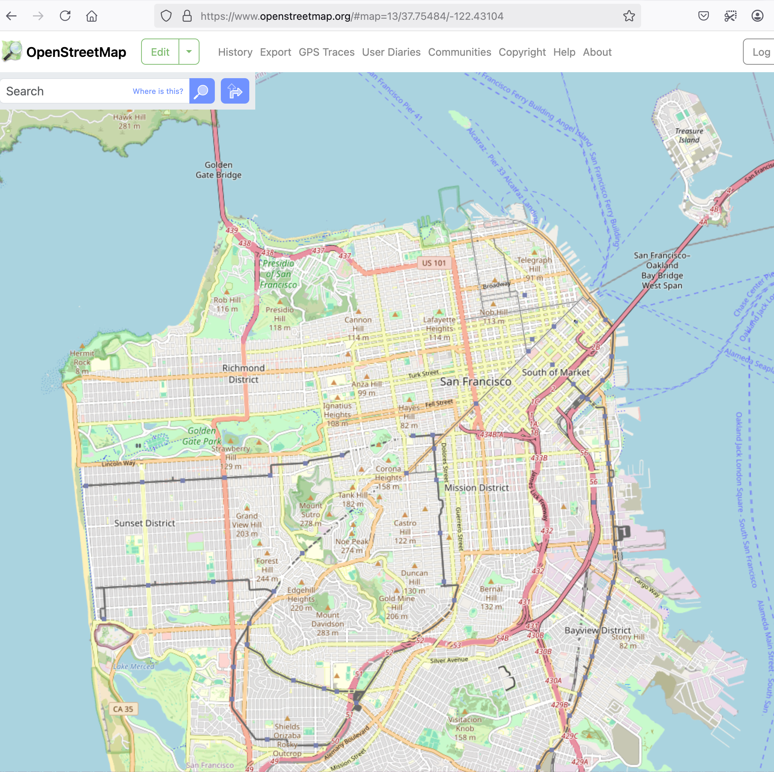Click the South of Market label

pyautogui.click(x=555, y=373)
